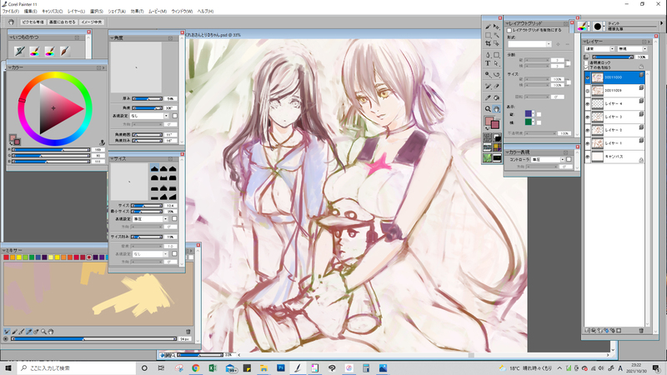This screenshot has width=667, height=375.
Task: Toggle visibility of キャンバス layer
Action: click(588, 157)
